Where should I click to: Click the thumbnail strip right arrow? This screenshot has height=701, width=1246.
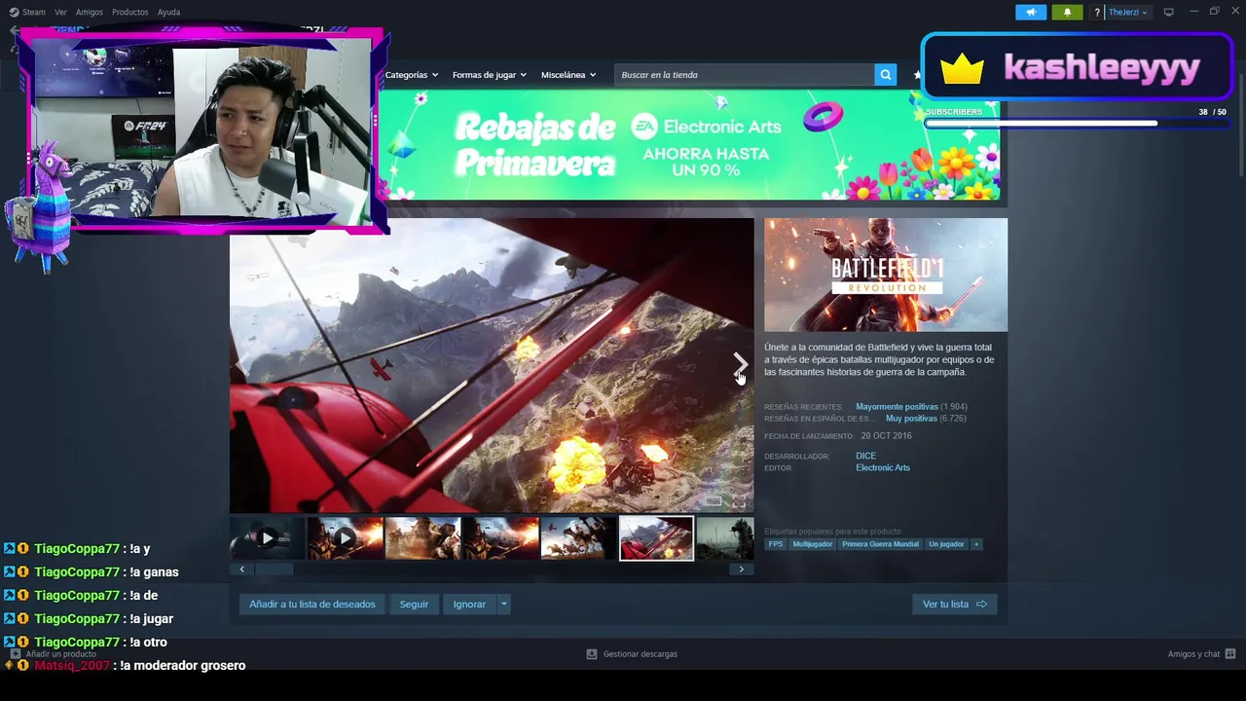point(741,570)
